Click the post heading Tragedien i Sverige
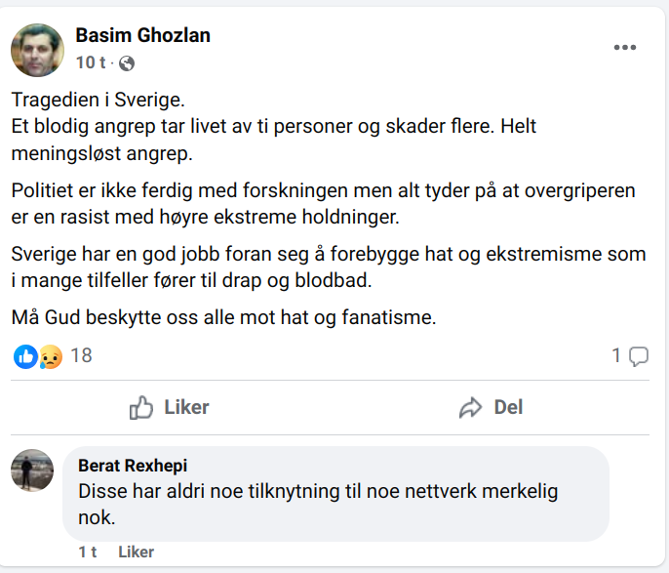669x573 pixels. pyautogui.click(x=98, y=100)
